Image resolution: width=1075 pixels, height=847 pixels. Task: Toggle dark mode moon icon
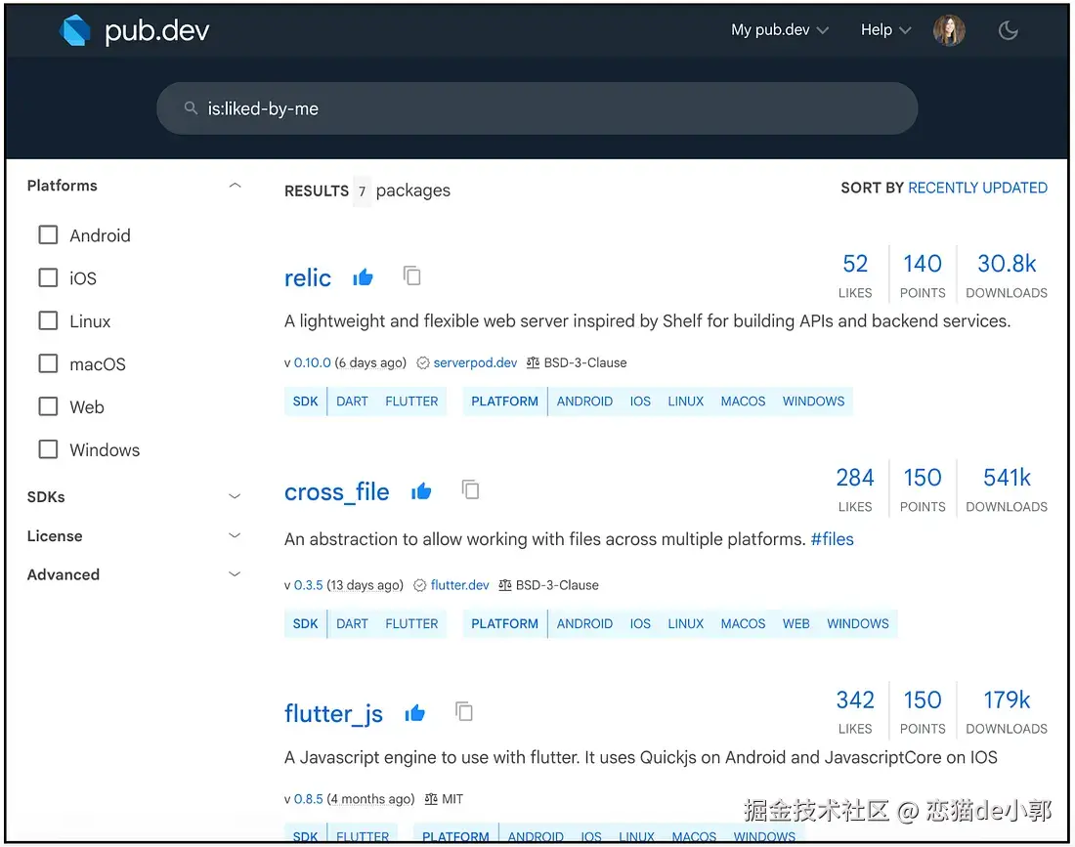coord(1008,30)
